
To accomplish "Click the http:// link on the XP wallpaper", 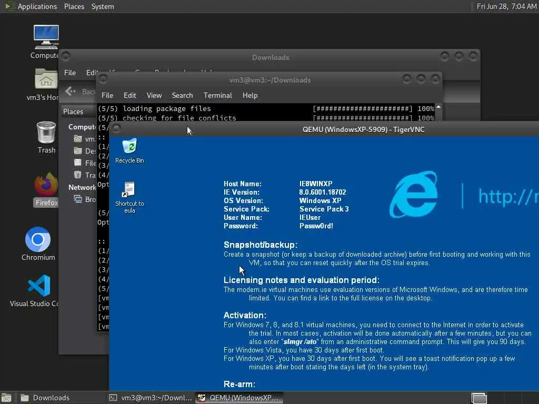I will [x=508, y=197].
